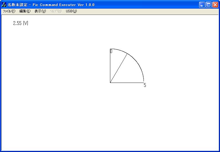Click the application icon in the title bar
Image resolution: width=220 pixels, height=152 pixels.
[4, 5]
